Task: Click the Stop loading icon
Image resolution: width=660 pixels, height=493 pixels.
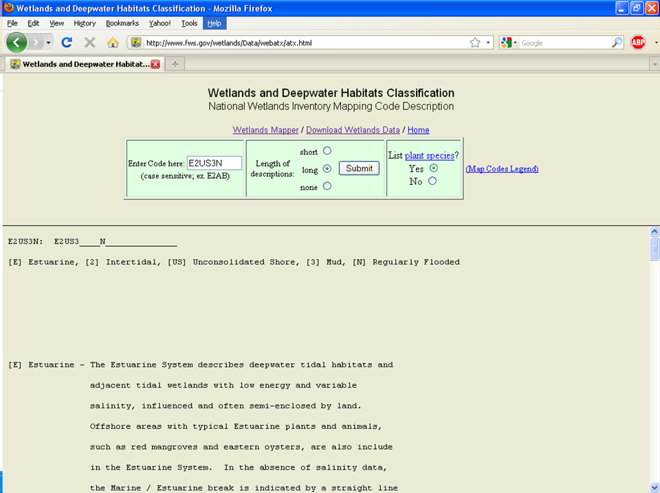Action: [89, 42]
